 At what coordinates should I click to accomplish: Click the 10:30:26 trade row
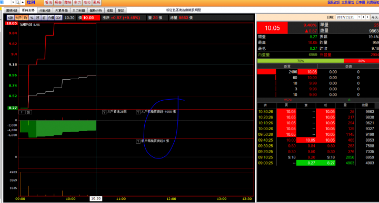318,112
